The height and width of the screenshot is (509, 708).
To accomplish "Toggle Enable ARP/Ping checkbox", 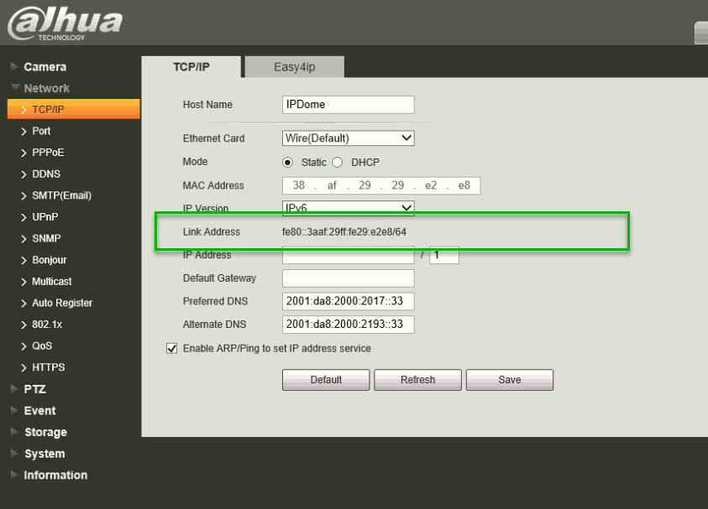I will point(171,349).
